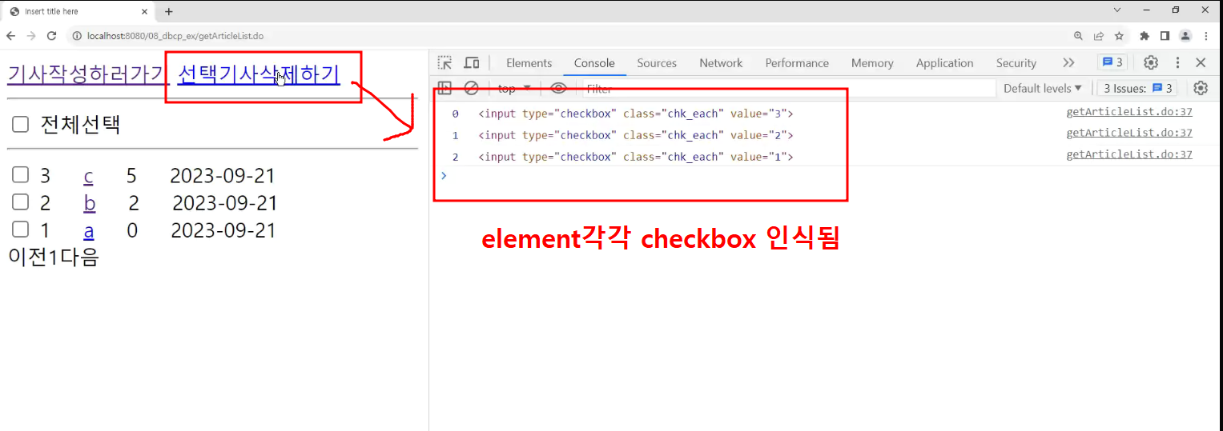Open article title link 'b'

(x=90, y=203)
